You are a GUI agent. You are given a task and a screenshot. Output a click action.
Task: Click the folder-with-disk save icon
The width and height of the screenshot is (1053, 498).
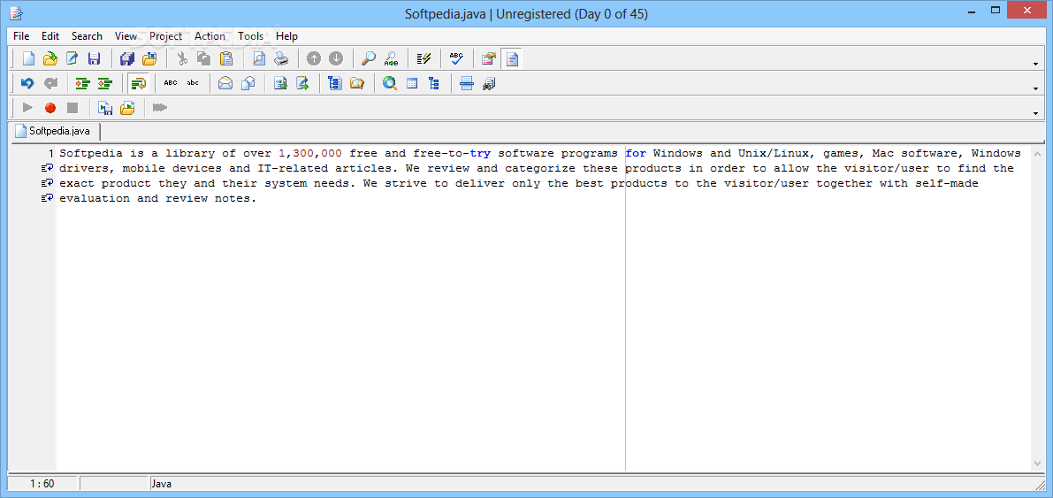[149, 59]
